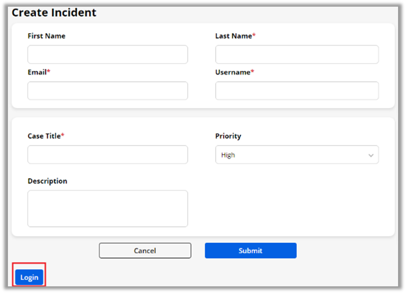Click the Case Title input box
Image resolution: width=406 pixels, height=293 pixels.
point(107,155)
